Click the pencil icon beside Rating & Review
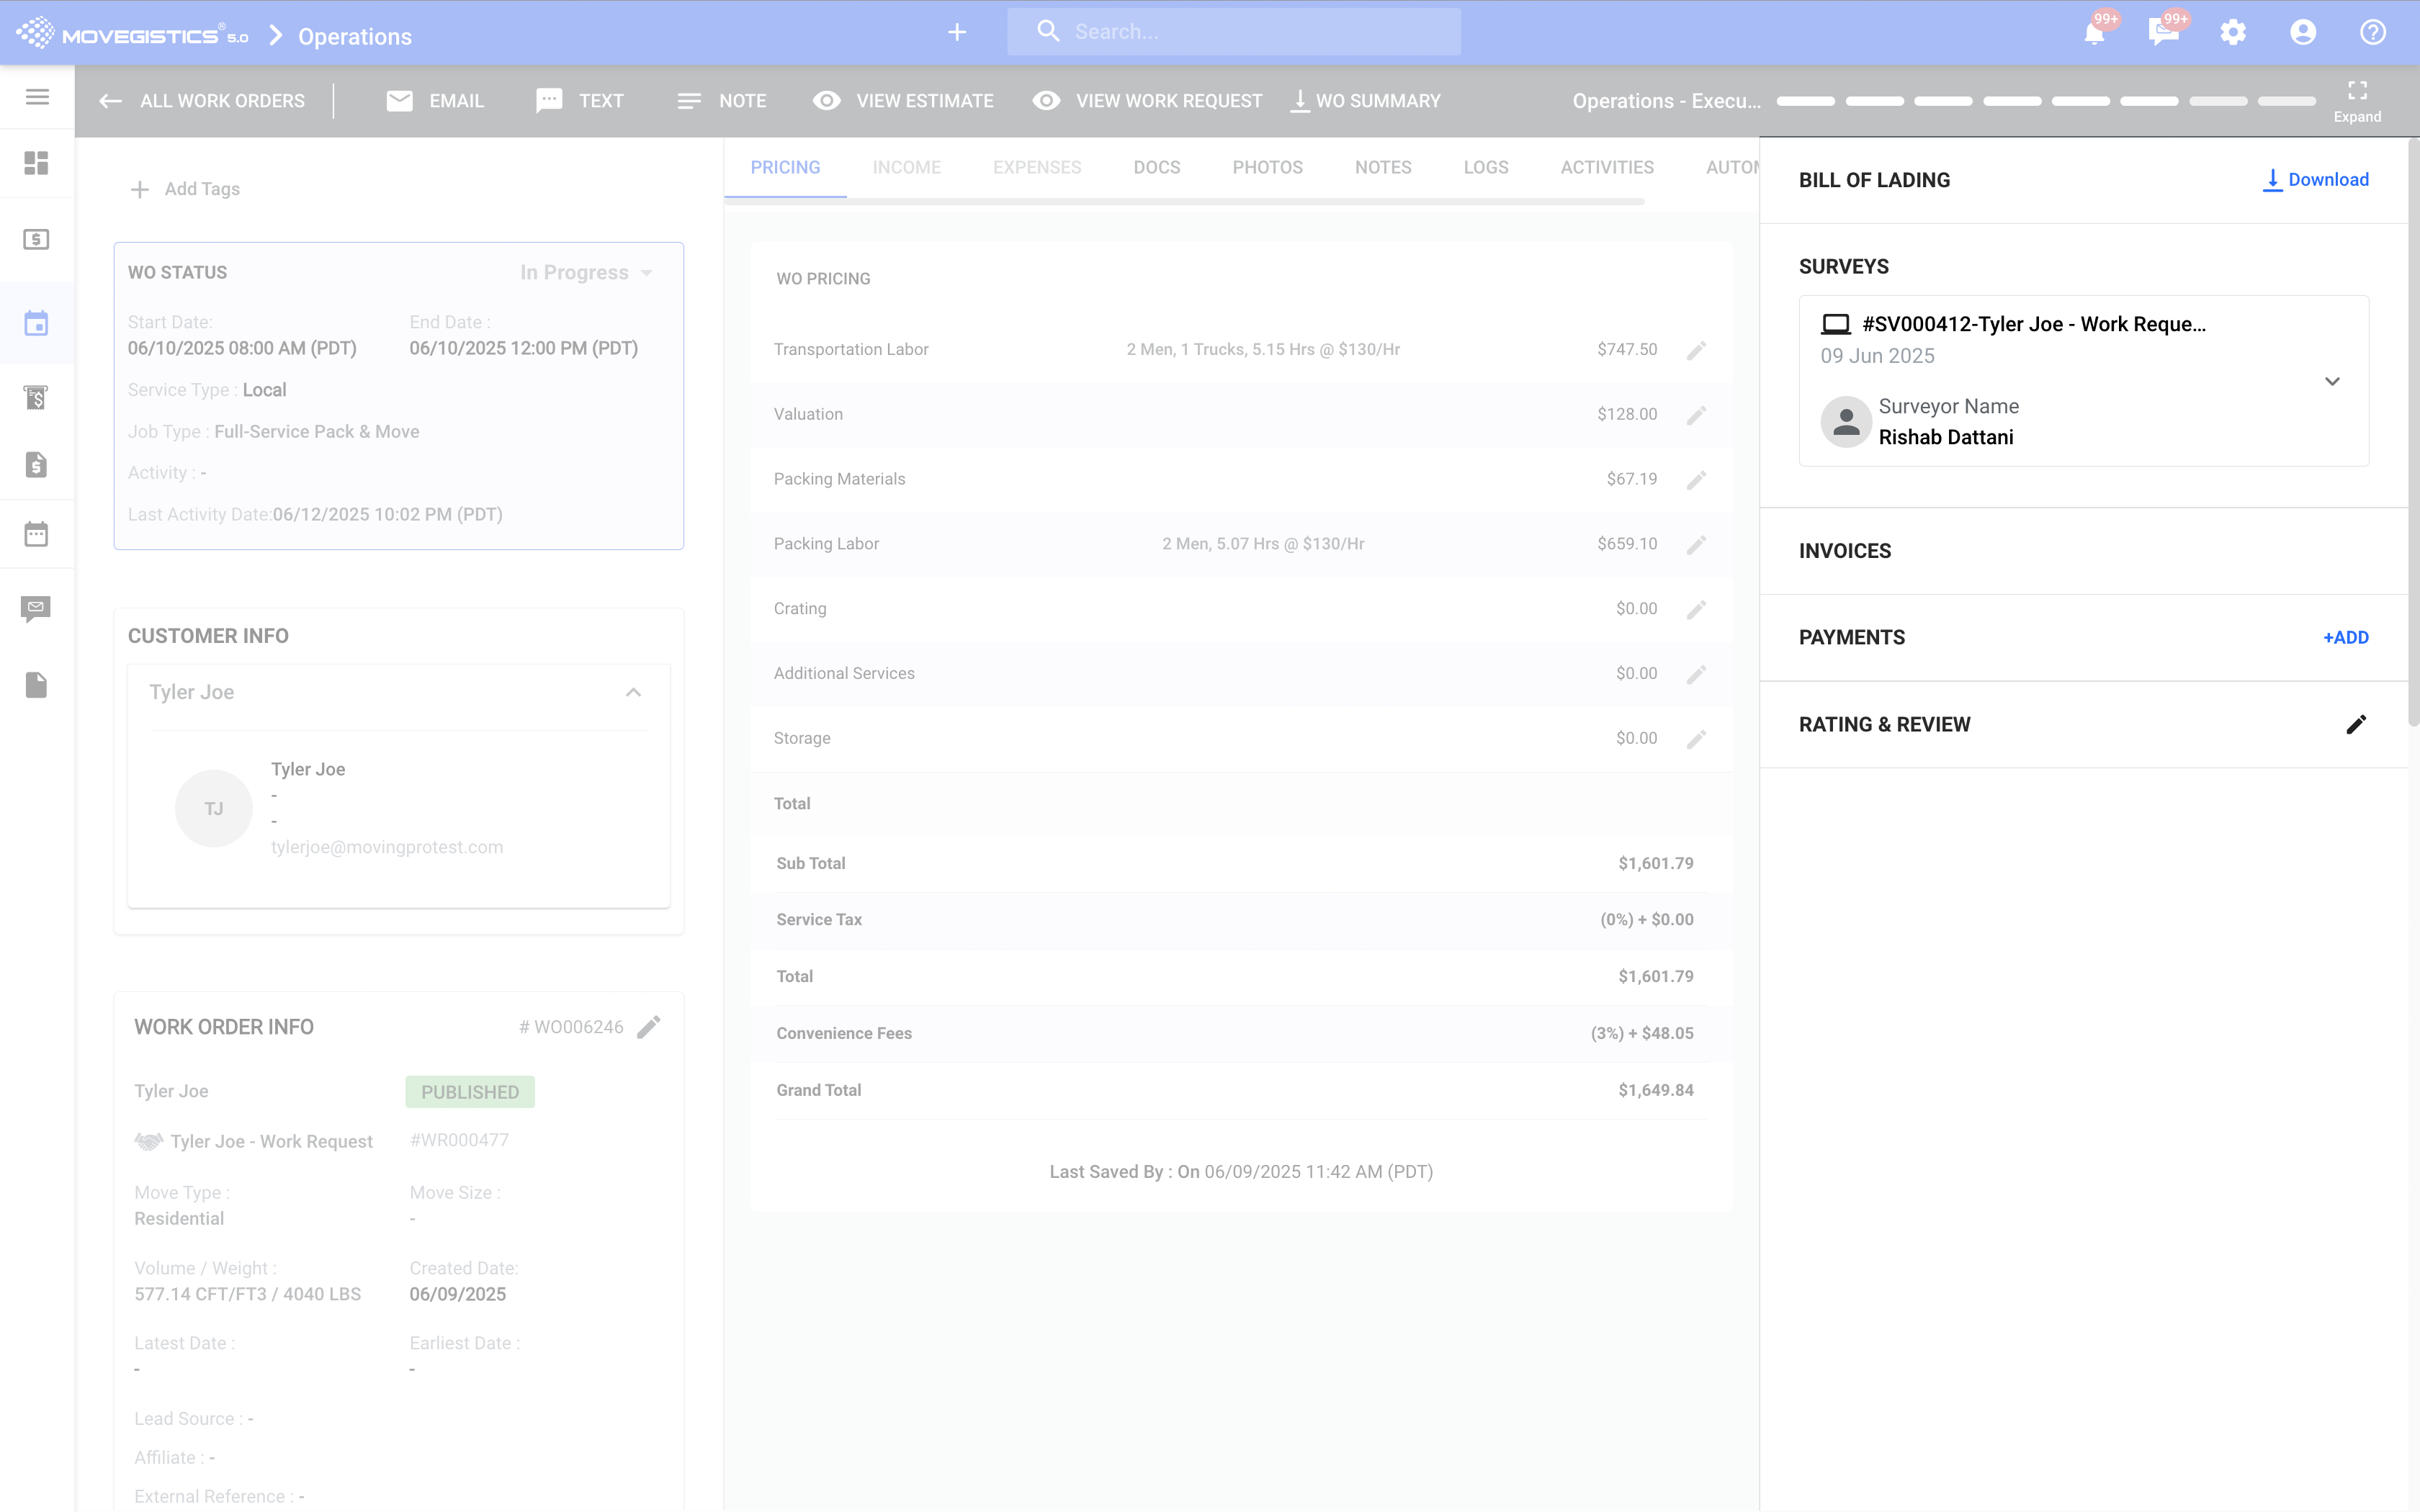Image resolution: width=2420 pixels, height=1512 pixels. [x=2356, y=725]
